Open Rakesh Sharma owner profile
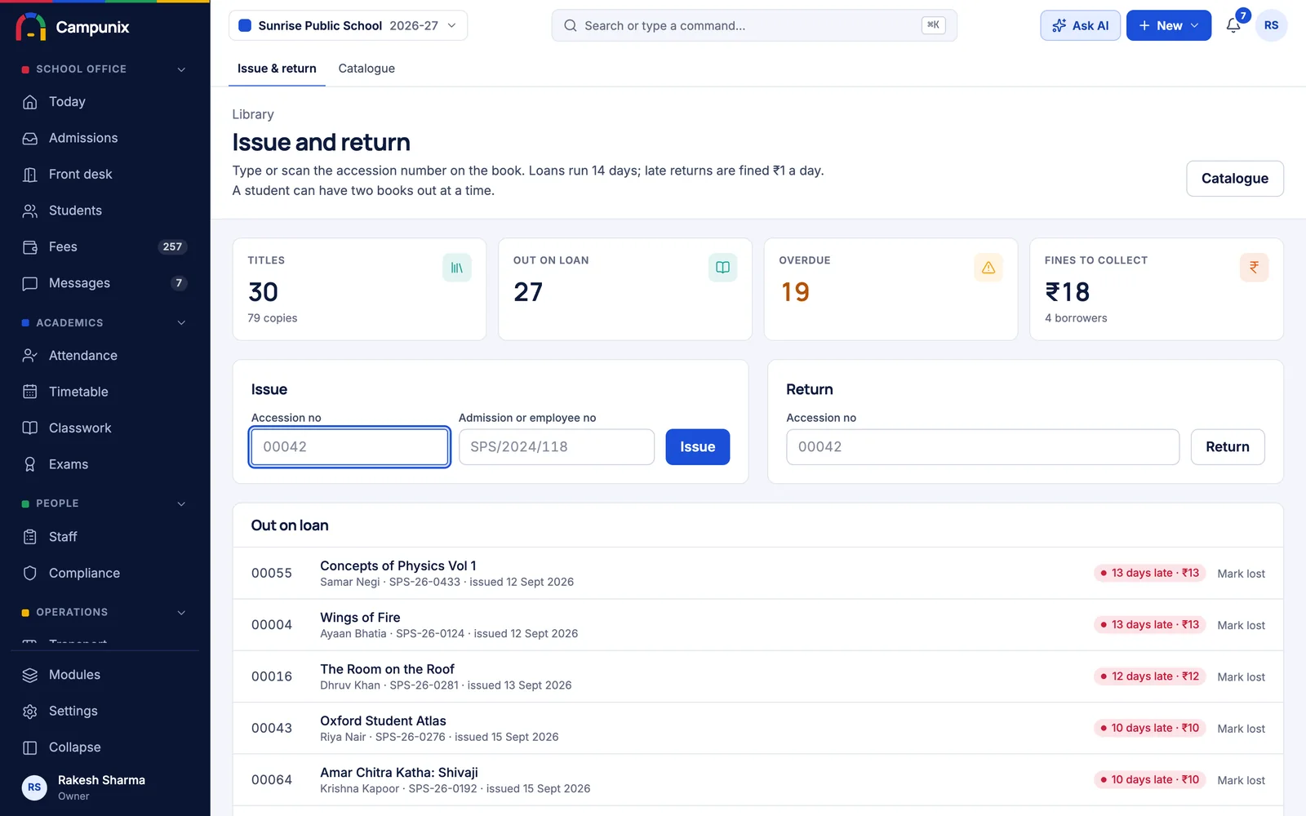 pyautogui.click(x=104, y=787)
